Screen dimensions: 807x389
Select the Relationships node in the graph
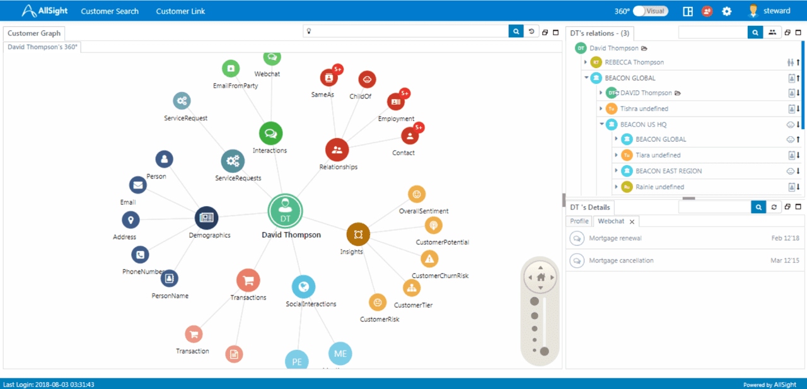[337, 149]
